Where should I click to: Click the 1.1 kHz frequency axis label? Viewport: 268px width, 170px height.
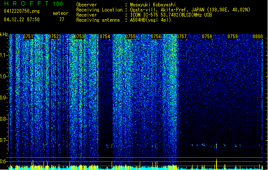4,55
